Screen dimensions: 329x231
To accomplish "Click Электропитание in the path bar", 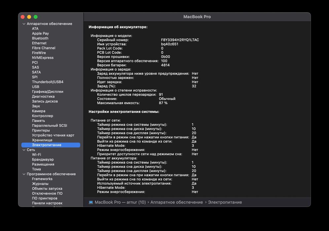I will point(225,202).
